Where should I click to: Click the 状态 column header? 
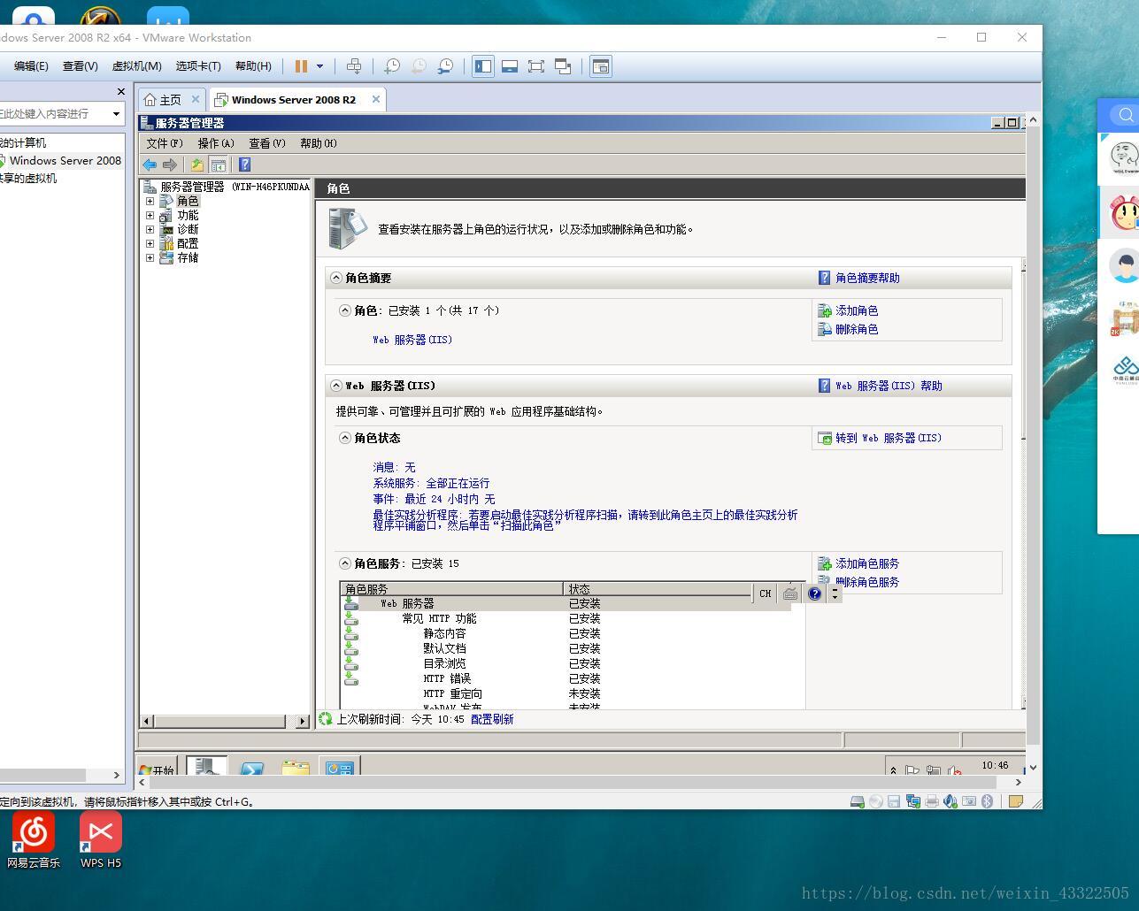click(657, 588)
